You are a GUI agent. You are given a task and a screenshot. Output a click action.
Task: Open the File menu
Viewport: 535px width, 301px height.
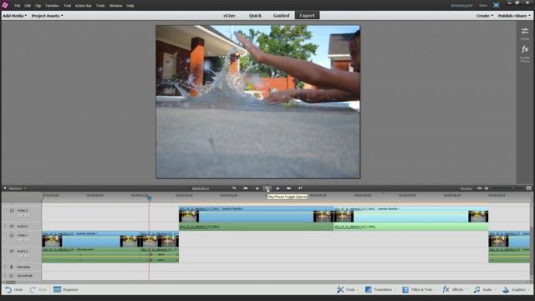[x=17, y=6]
